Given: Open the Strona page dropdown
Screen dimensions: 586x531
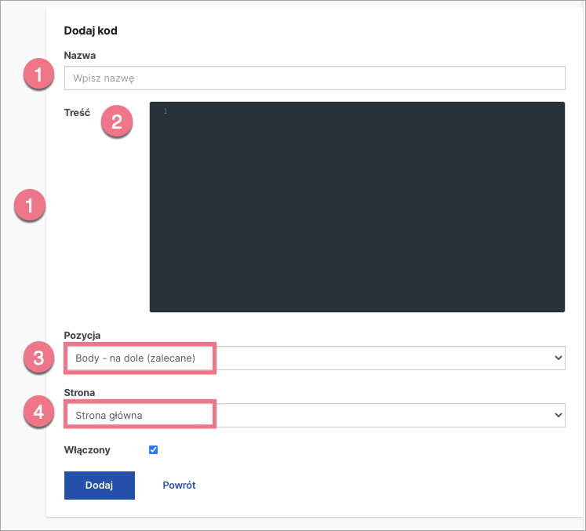Looking at the screenshot, I should tap(315, 415).
